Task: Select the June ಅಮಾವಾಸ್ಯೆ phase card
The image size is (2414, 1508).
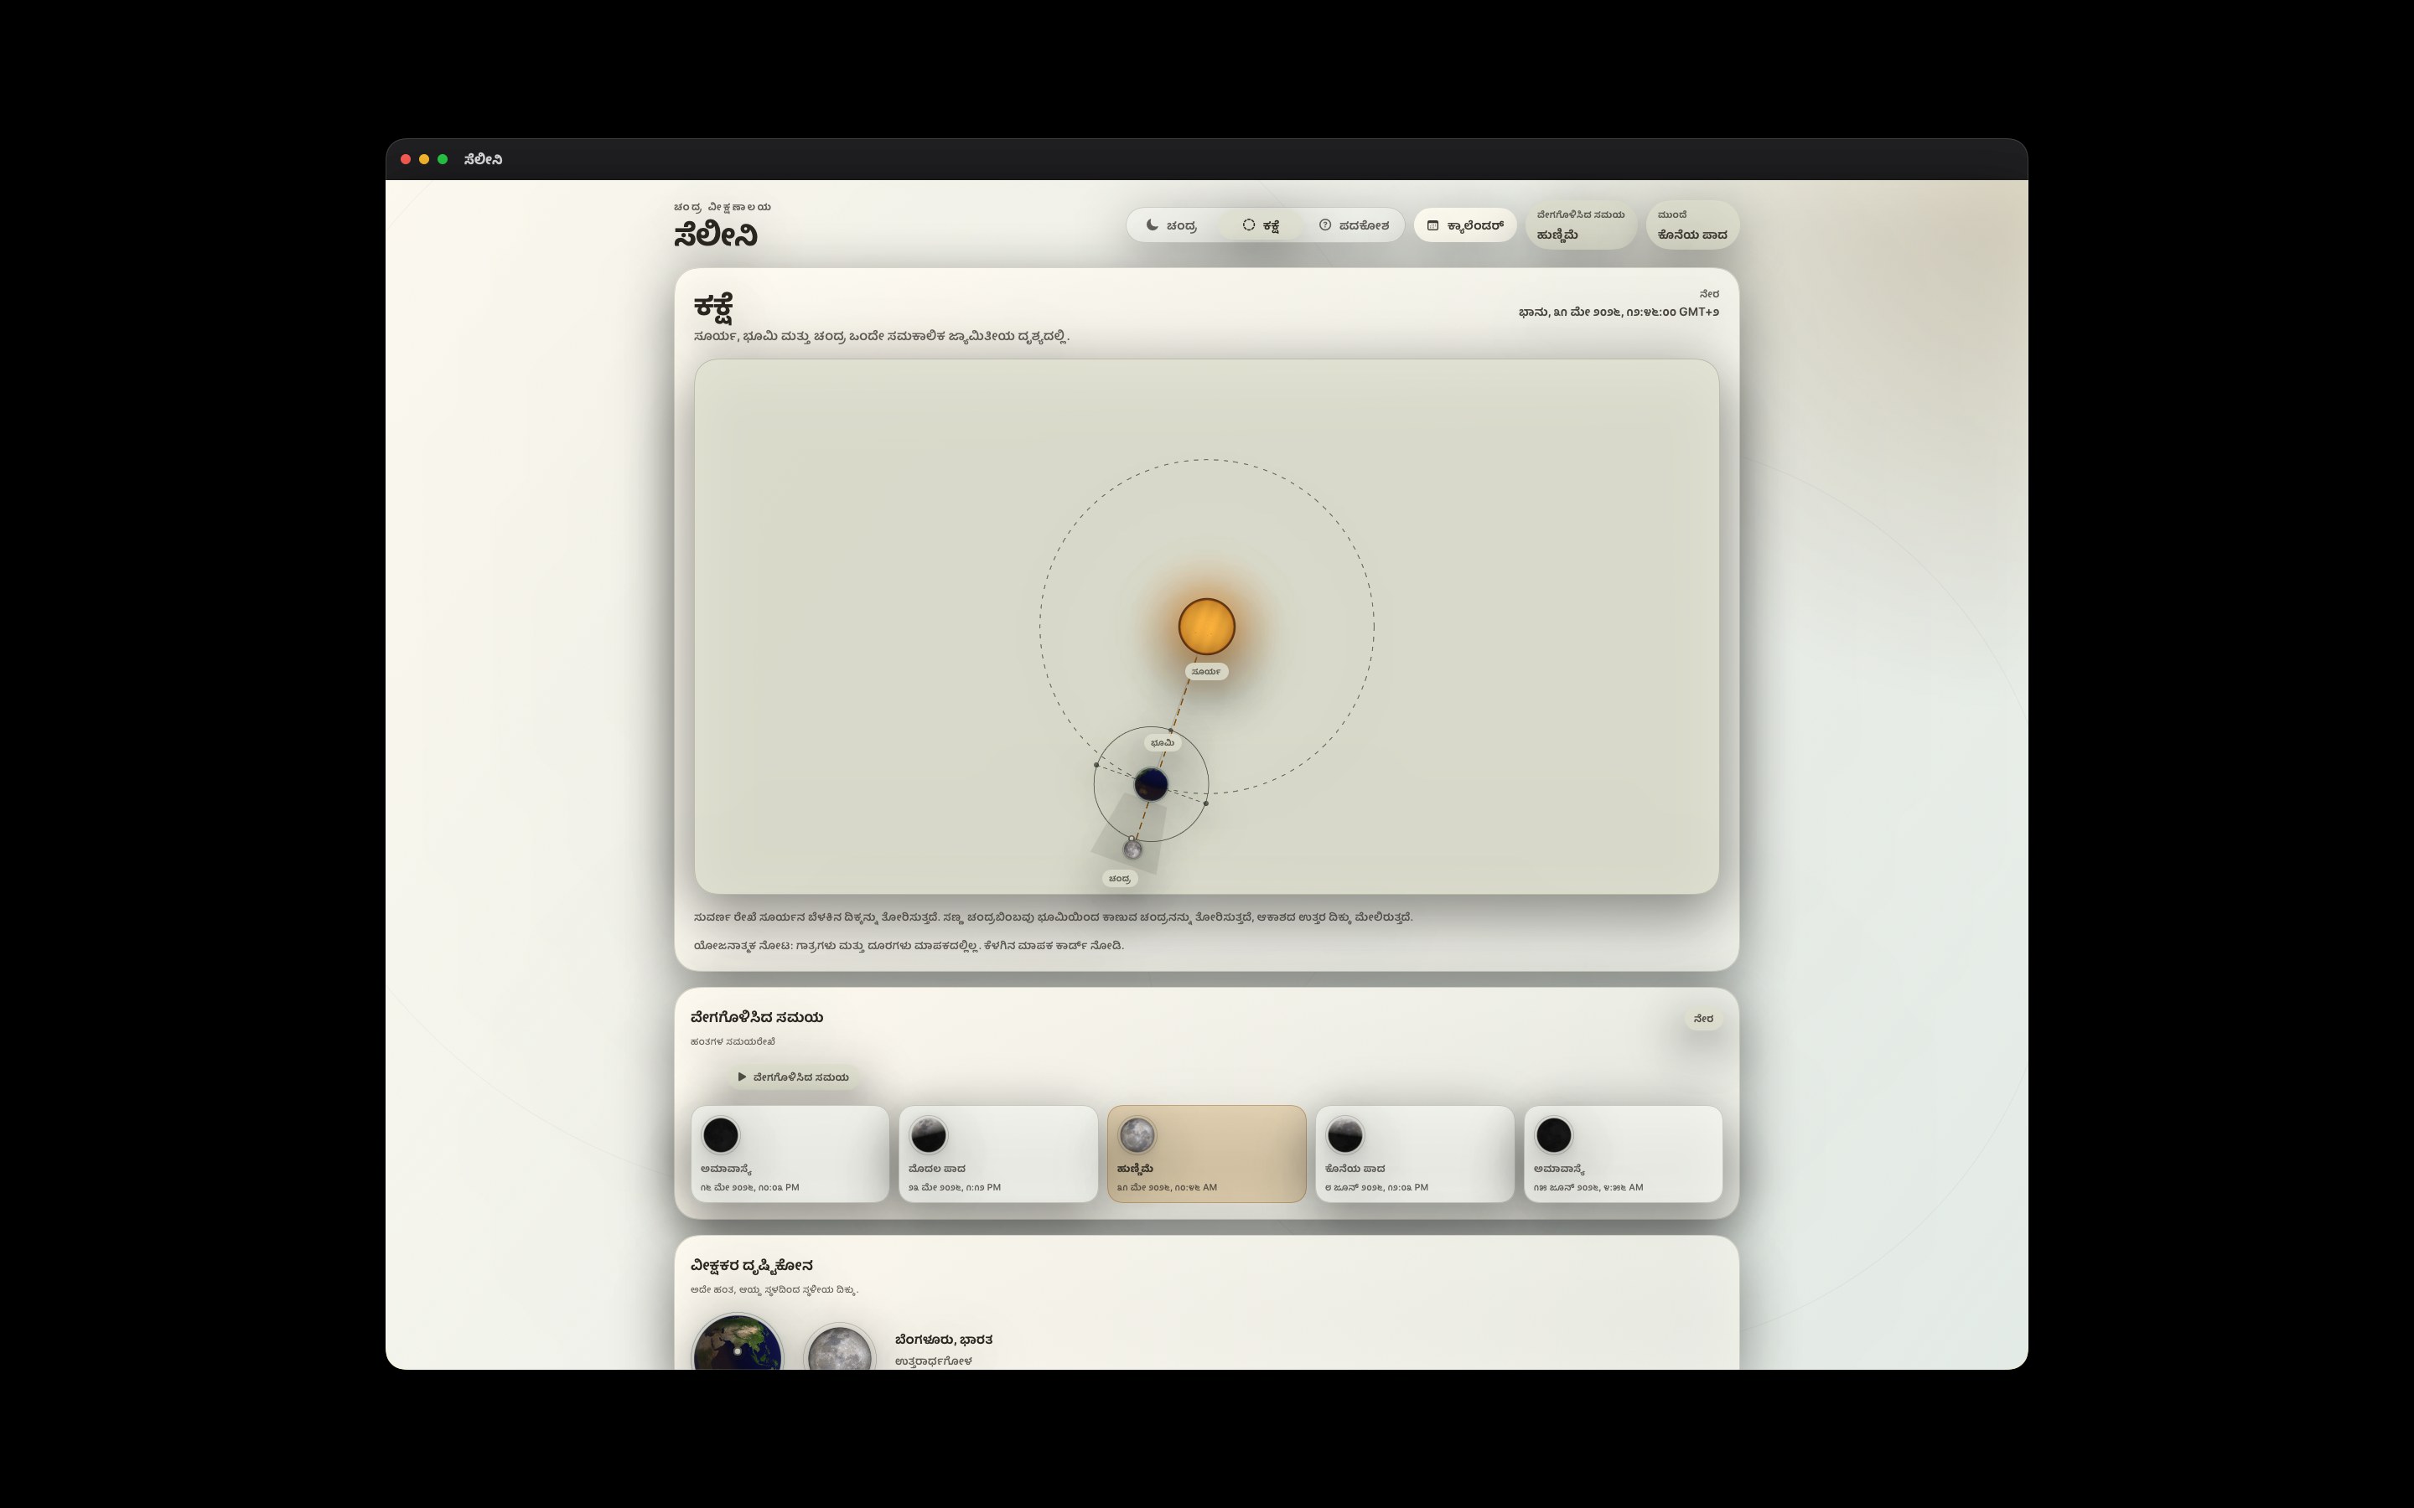Action: click(x=1623, y=1154)
